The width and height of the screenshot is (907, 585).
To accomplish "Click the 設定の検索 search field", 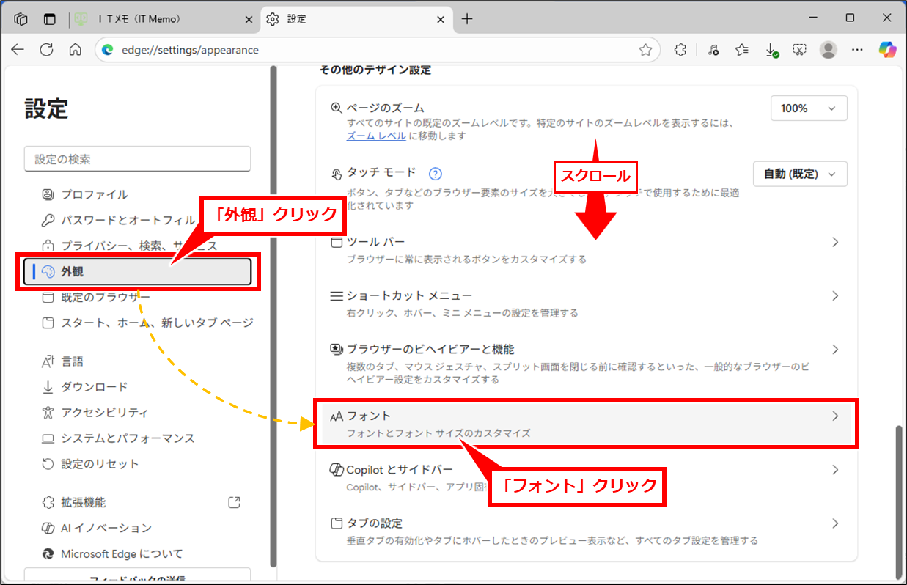I will click(138, 159).
